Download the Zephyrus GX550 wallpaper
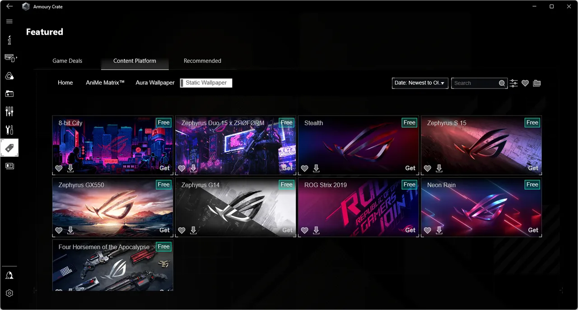This screenshot has height=310, width=578. click(70, 231)
